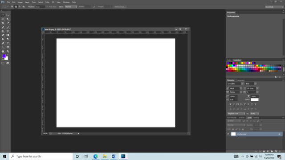Enable Add to selection mode
Viewport: 285px width, 160px height.
point(16,7)
